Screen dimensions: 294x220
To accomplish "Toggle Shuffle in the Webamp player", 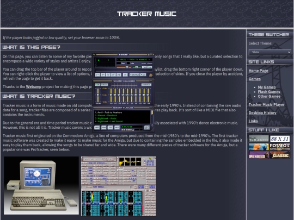I will (x=134, y=74).
